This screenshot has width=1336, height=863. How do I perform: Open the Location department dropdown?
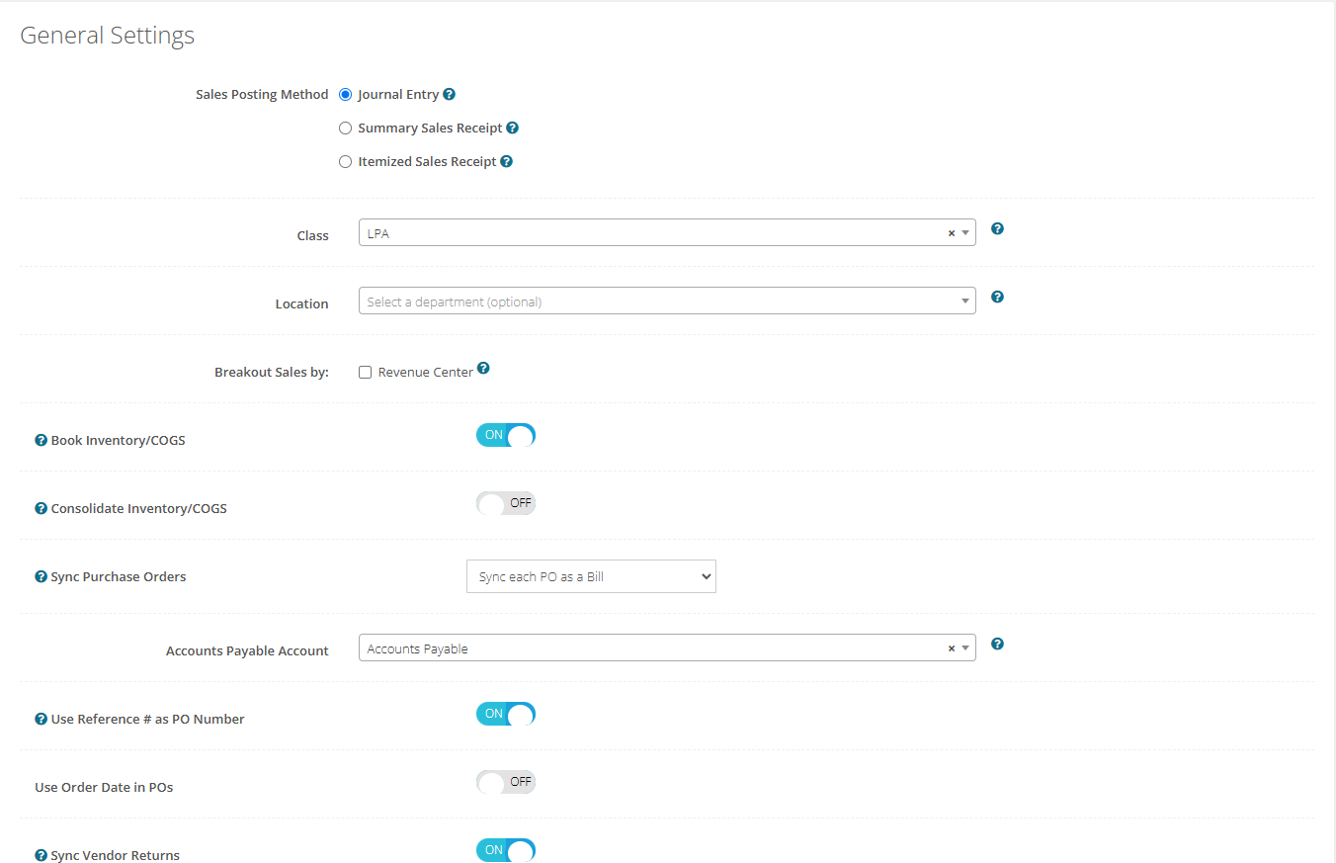tap(667, 302)
